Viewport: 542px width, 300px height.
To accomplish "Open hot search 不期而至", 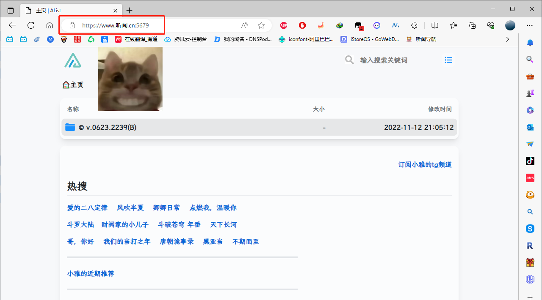I will [246, 241].
